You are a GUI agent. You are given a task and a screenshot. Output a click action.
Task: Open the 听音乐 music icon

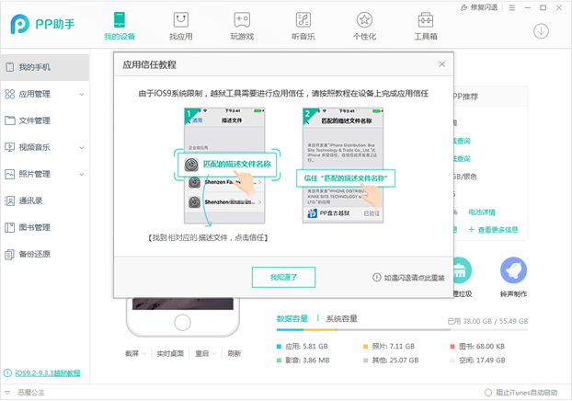[x=303, y=20]
